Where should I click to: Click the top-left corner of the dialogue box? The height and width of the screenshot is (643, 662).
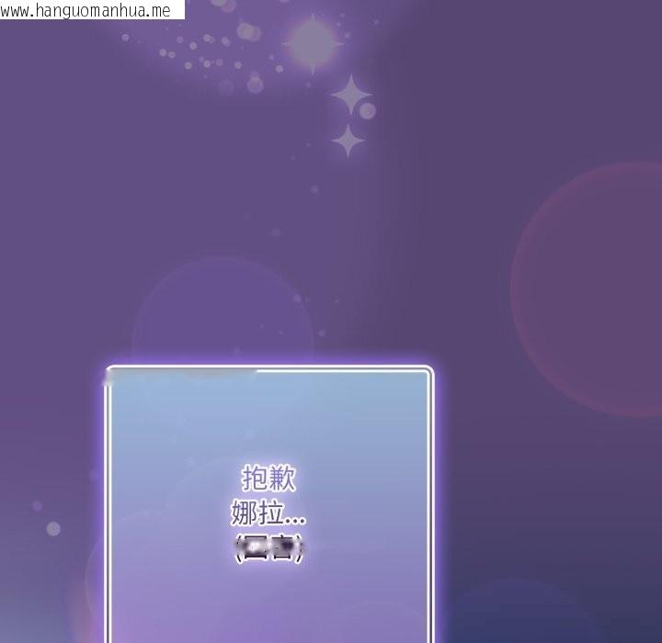110,371
